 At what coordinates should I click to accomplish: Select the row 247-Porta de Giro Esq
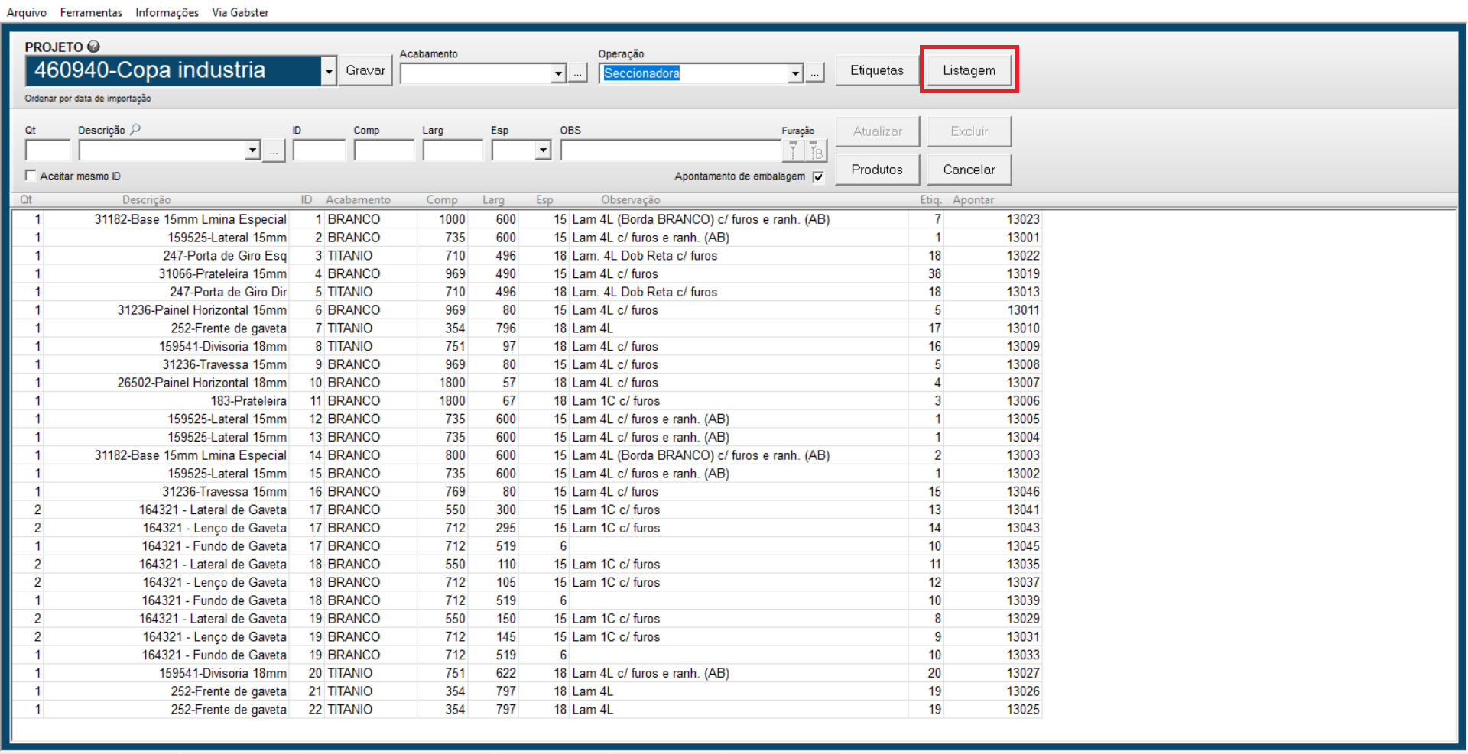click(x=527, y=256)
